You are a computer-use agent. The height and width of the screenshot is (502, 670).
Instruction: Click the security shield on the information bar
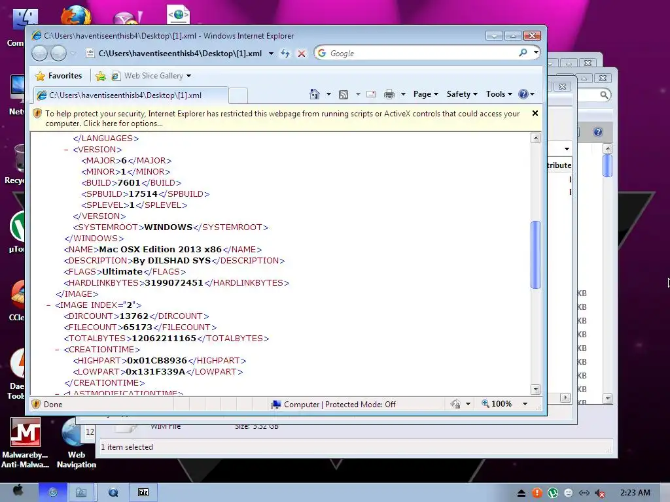click(x=37, y=114)
